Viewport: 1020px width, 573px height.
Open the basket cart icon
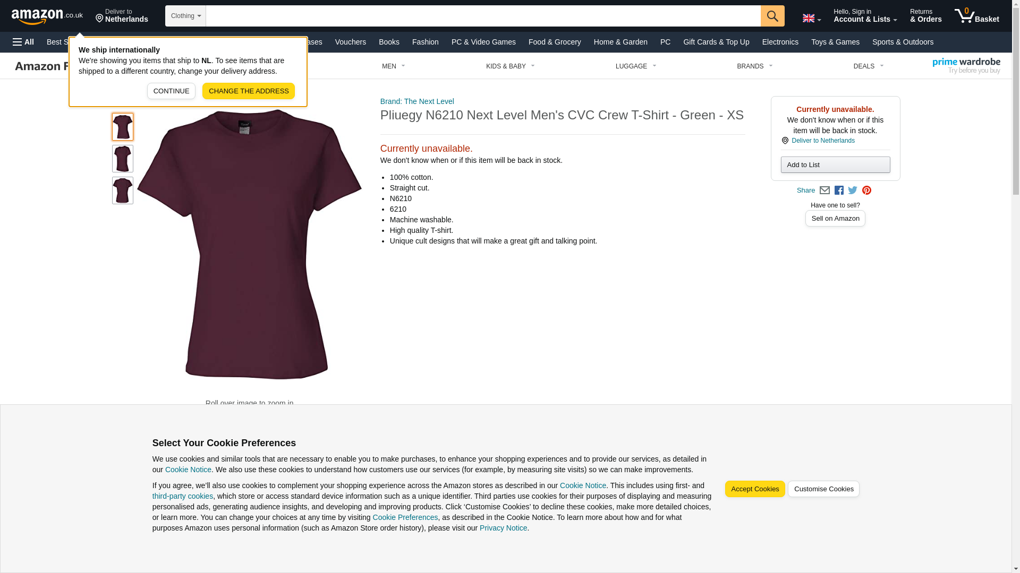click(976, 16)
